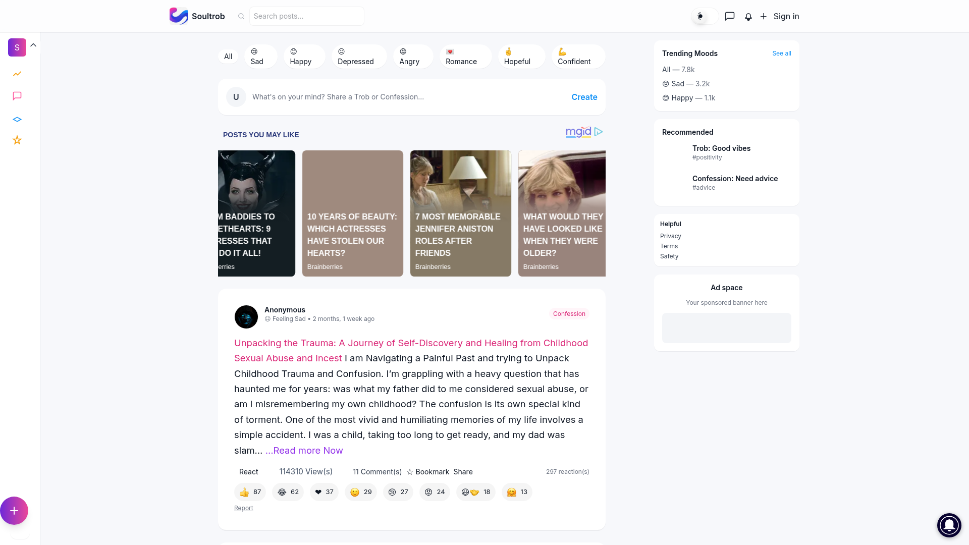This screenshot has width=969, height=545.
Task: Toggle the dark mode switch
Action: coord(705,16)
